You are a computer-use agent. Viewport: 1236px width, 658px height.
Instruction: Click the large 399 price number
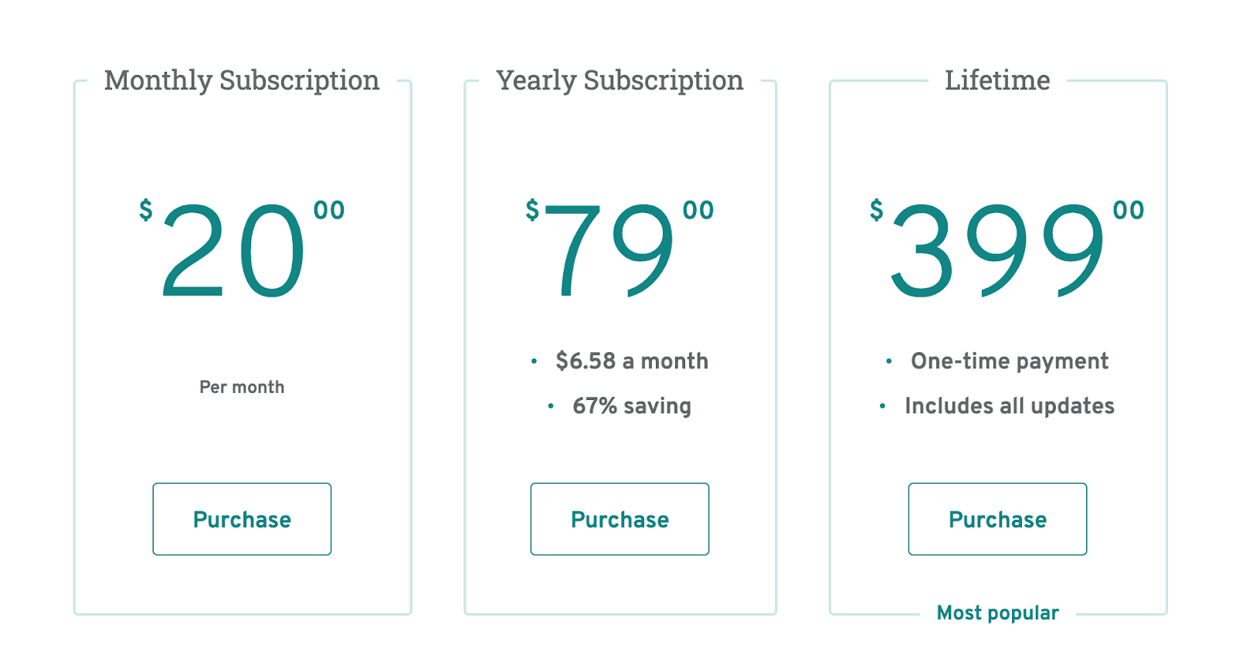click(997, 251)
